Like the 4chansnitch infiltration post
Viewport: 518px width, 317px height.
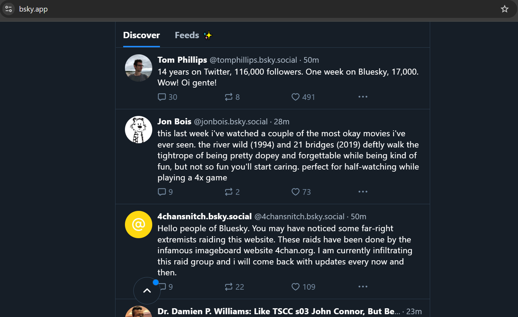(296, 287)
